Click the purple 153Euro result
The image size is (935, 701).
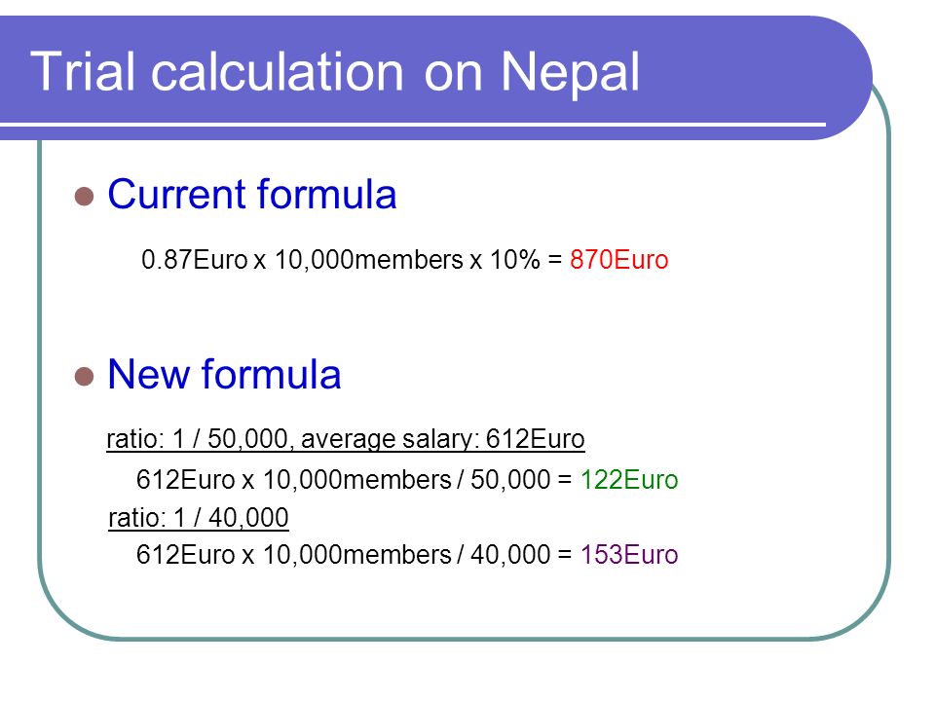coord(629,554)
